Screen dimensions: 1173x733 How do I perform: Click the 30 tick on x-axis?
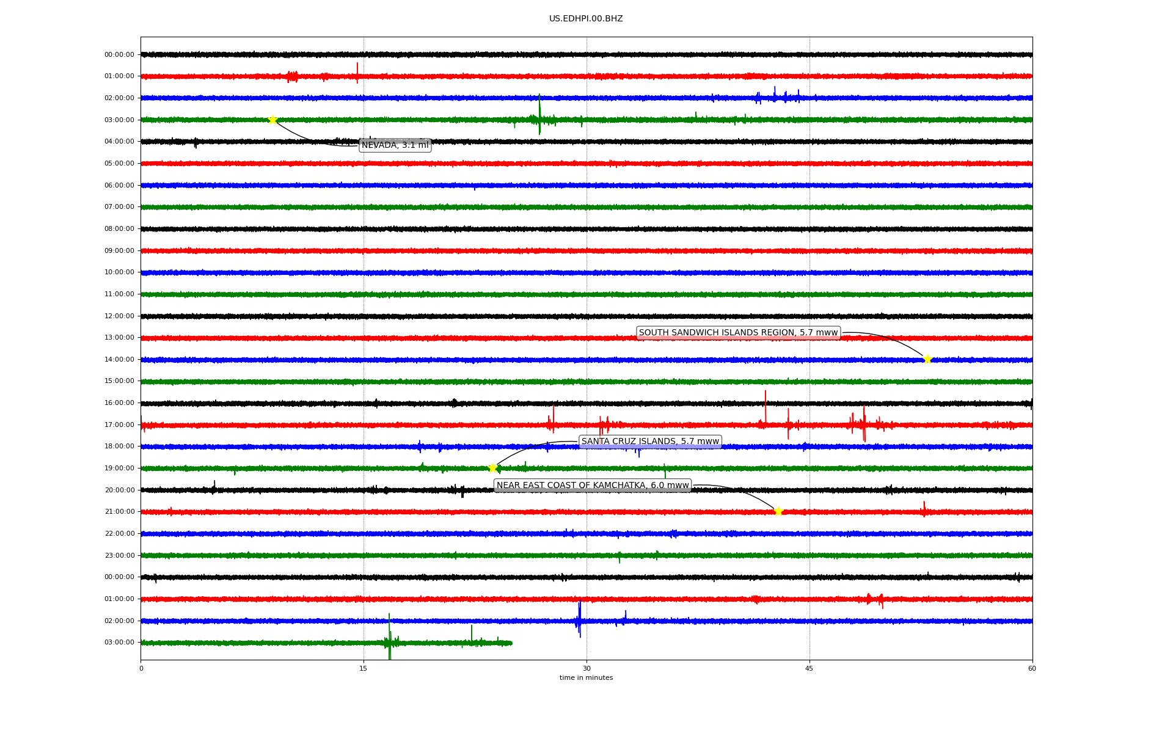point(586,668)
